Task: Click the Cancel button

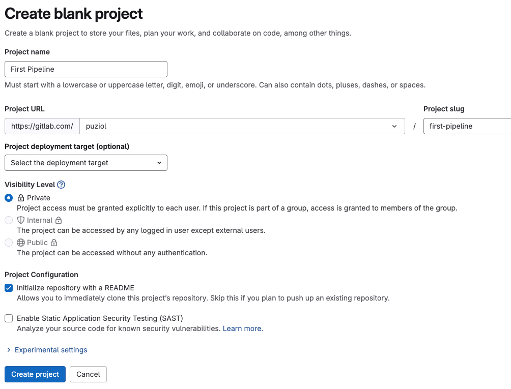Action: (88, 374)
